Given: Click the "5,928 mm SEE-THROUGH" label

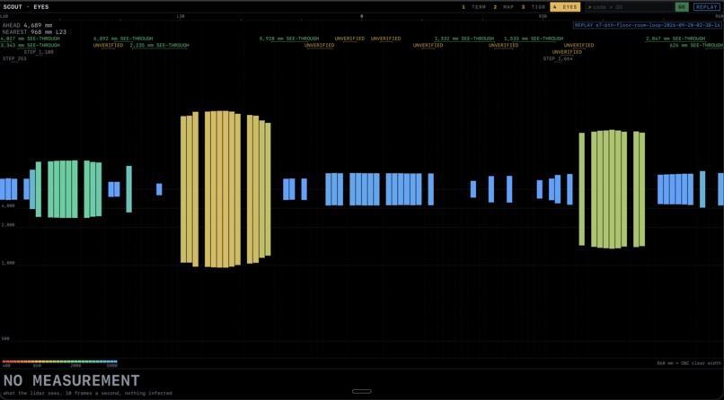Looking at the screenshot, I should pos(289,39).
